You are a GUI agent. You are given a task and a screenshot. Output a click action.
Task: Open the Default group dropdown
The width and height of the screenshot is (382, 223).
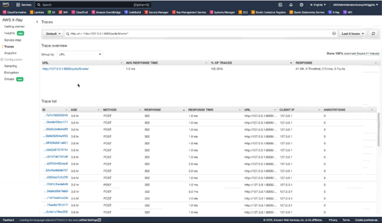(53, 34)
